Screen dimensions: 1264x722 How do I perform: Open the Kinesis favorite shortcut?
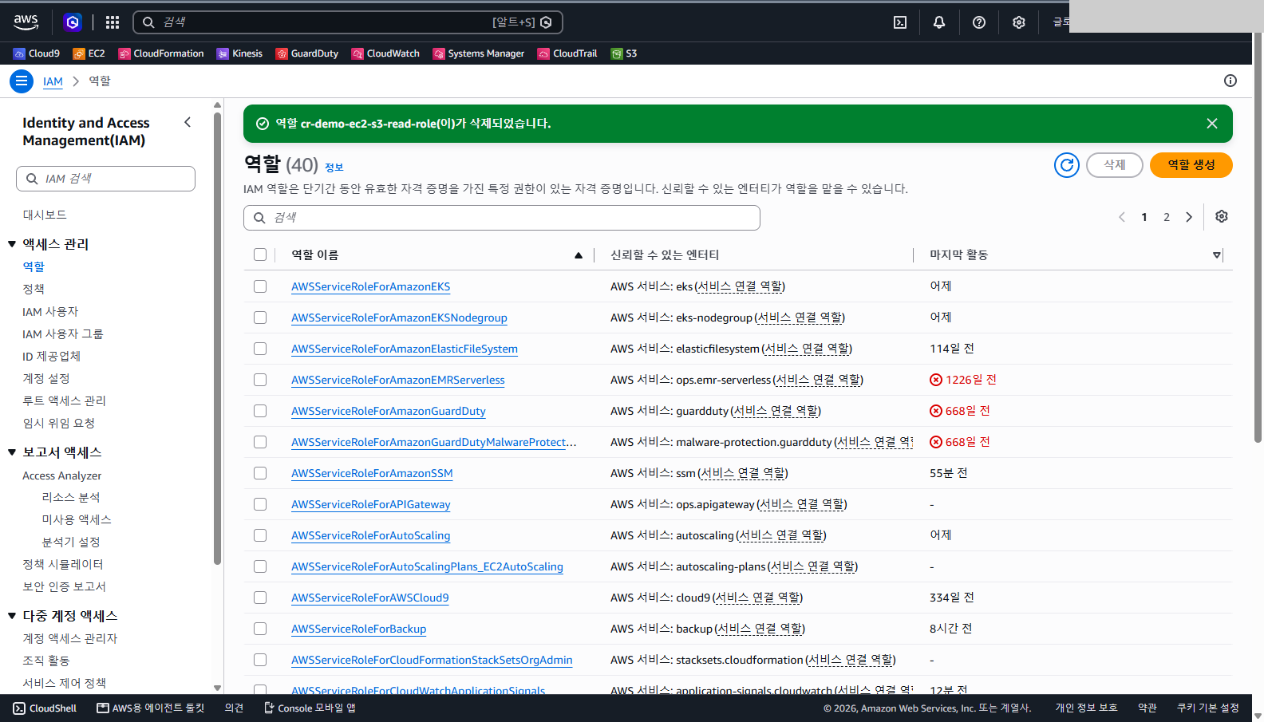pos(239,53)
